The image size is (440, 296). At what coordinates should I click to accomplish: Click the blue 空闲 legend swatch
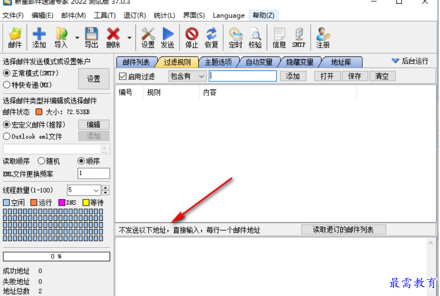click(x=6, y=202)
